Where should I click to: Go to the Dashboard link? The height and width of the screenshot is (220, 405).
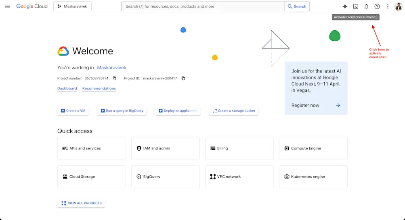click(x=67, y=88)
